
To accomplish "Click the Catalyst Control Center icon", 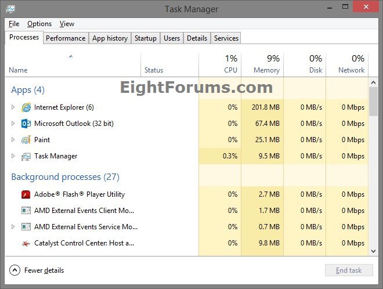I will (x=26, y=243).
